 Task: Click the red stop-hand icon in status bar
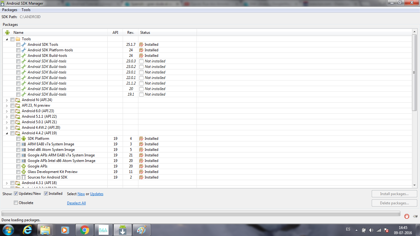click(407, 216)
